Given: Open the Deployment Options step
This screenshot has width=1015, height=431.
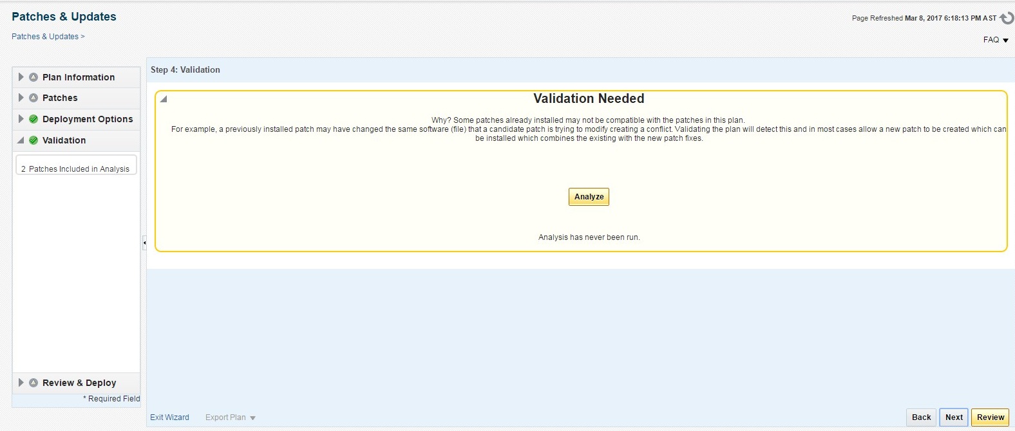Looking at the screenshot, I should pos(88,119).
